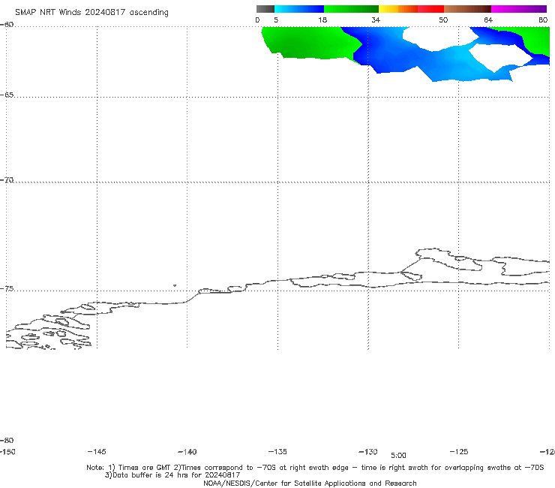Click the latitude label '-65'
This screenshot has width=555, height=488.
click(7, 95)
